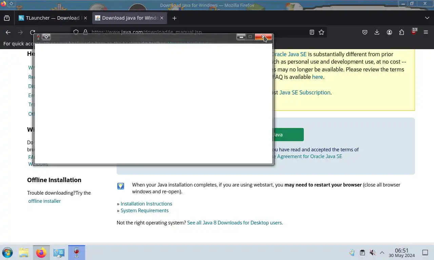Image resolution: width=434 pixels, height=260 pixels.
Task: Click the show desktop button
Action: (425, 253)
